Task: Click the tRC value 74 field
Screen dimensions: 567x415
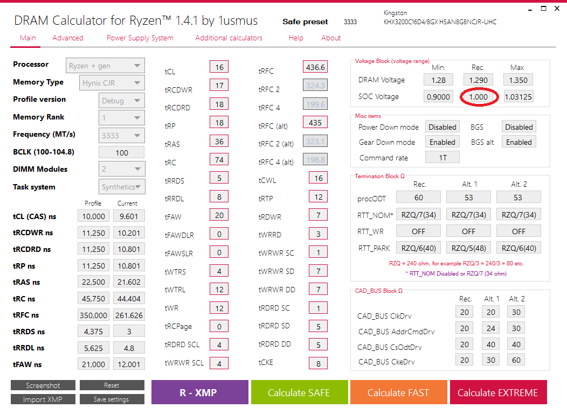Action: pos(219,160)
